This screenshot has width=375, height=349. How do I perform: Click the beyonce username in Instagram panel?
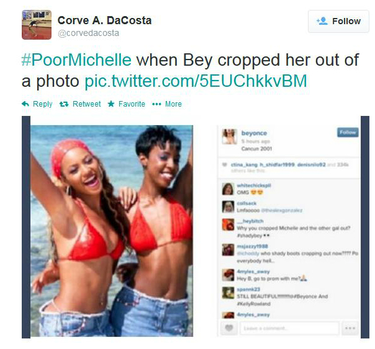[x=254, y=133]
